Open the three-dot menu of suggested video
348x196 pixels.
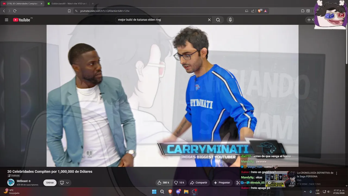pyautogui.click(x=337, y=173)
